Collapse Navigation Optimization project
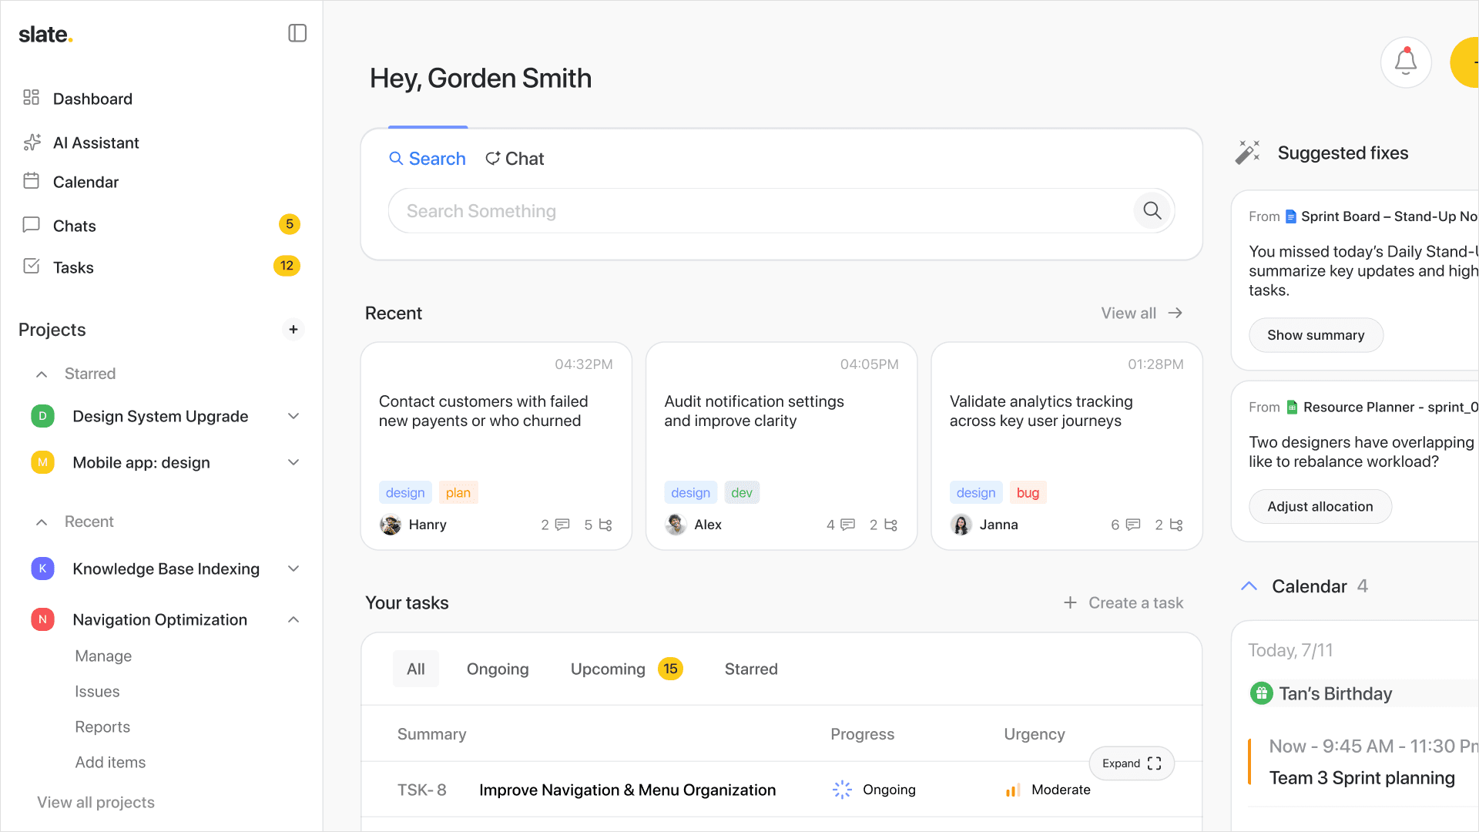 [x=293, y=620]
